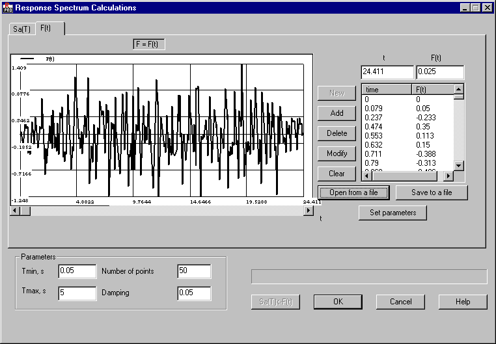Open Help for this dialog
This screenshot has width=496, height=344.
(x=463, y=302)
